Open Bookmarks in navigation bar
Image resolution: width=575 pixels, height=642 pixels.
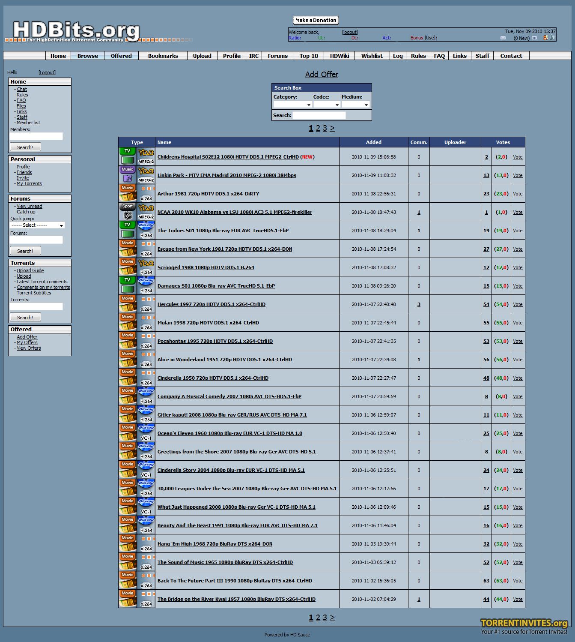(x=163, y=56)
